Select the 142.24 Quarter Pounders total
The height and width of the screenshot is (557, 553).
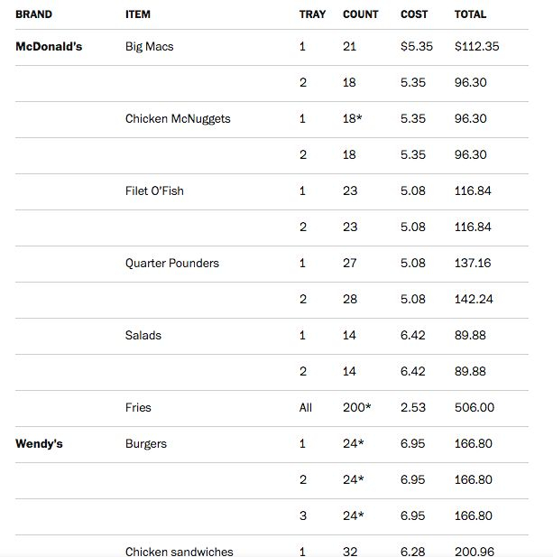(473, 299)
